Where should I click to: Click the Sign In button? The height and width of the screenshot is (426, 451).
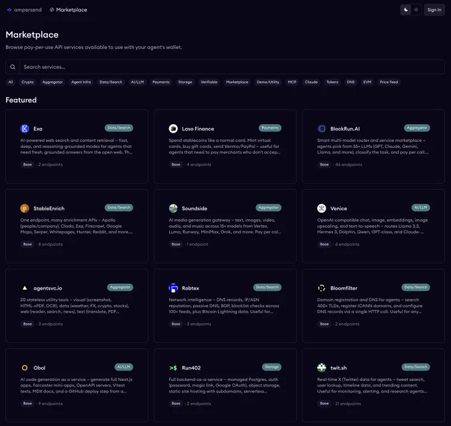click(434, 10)
